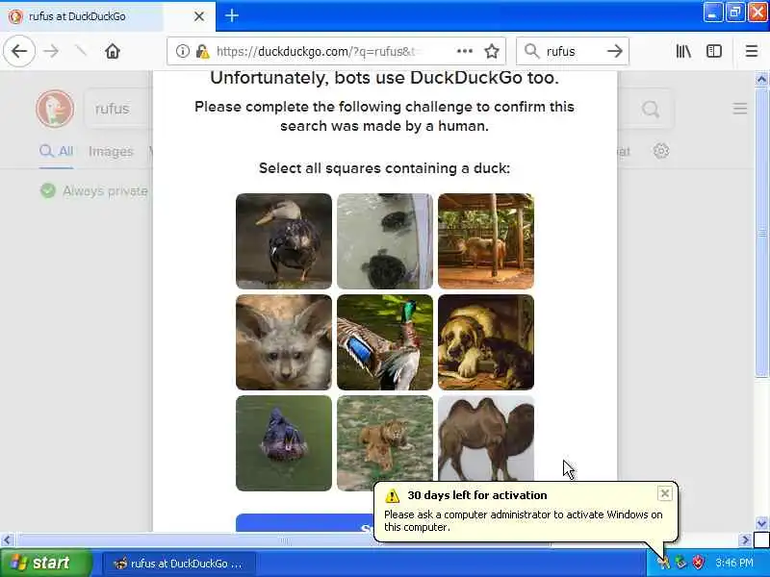Select the mallard duck with green head photo
The image size is (770, 577).
coord(385,342)
